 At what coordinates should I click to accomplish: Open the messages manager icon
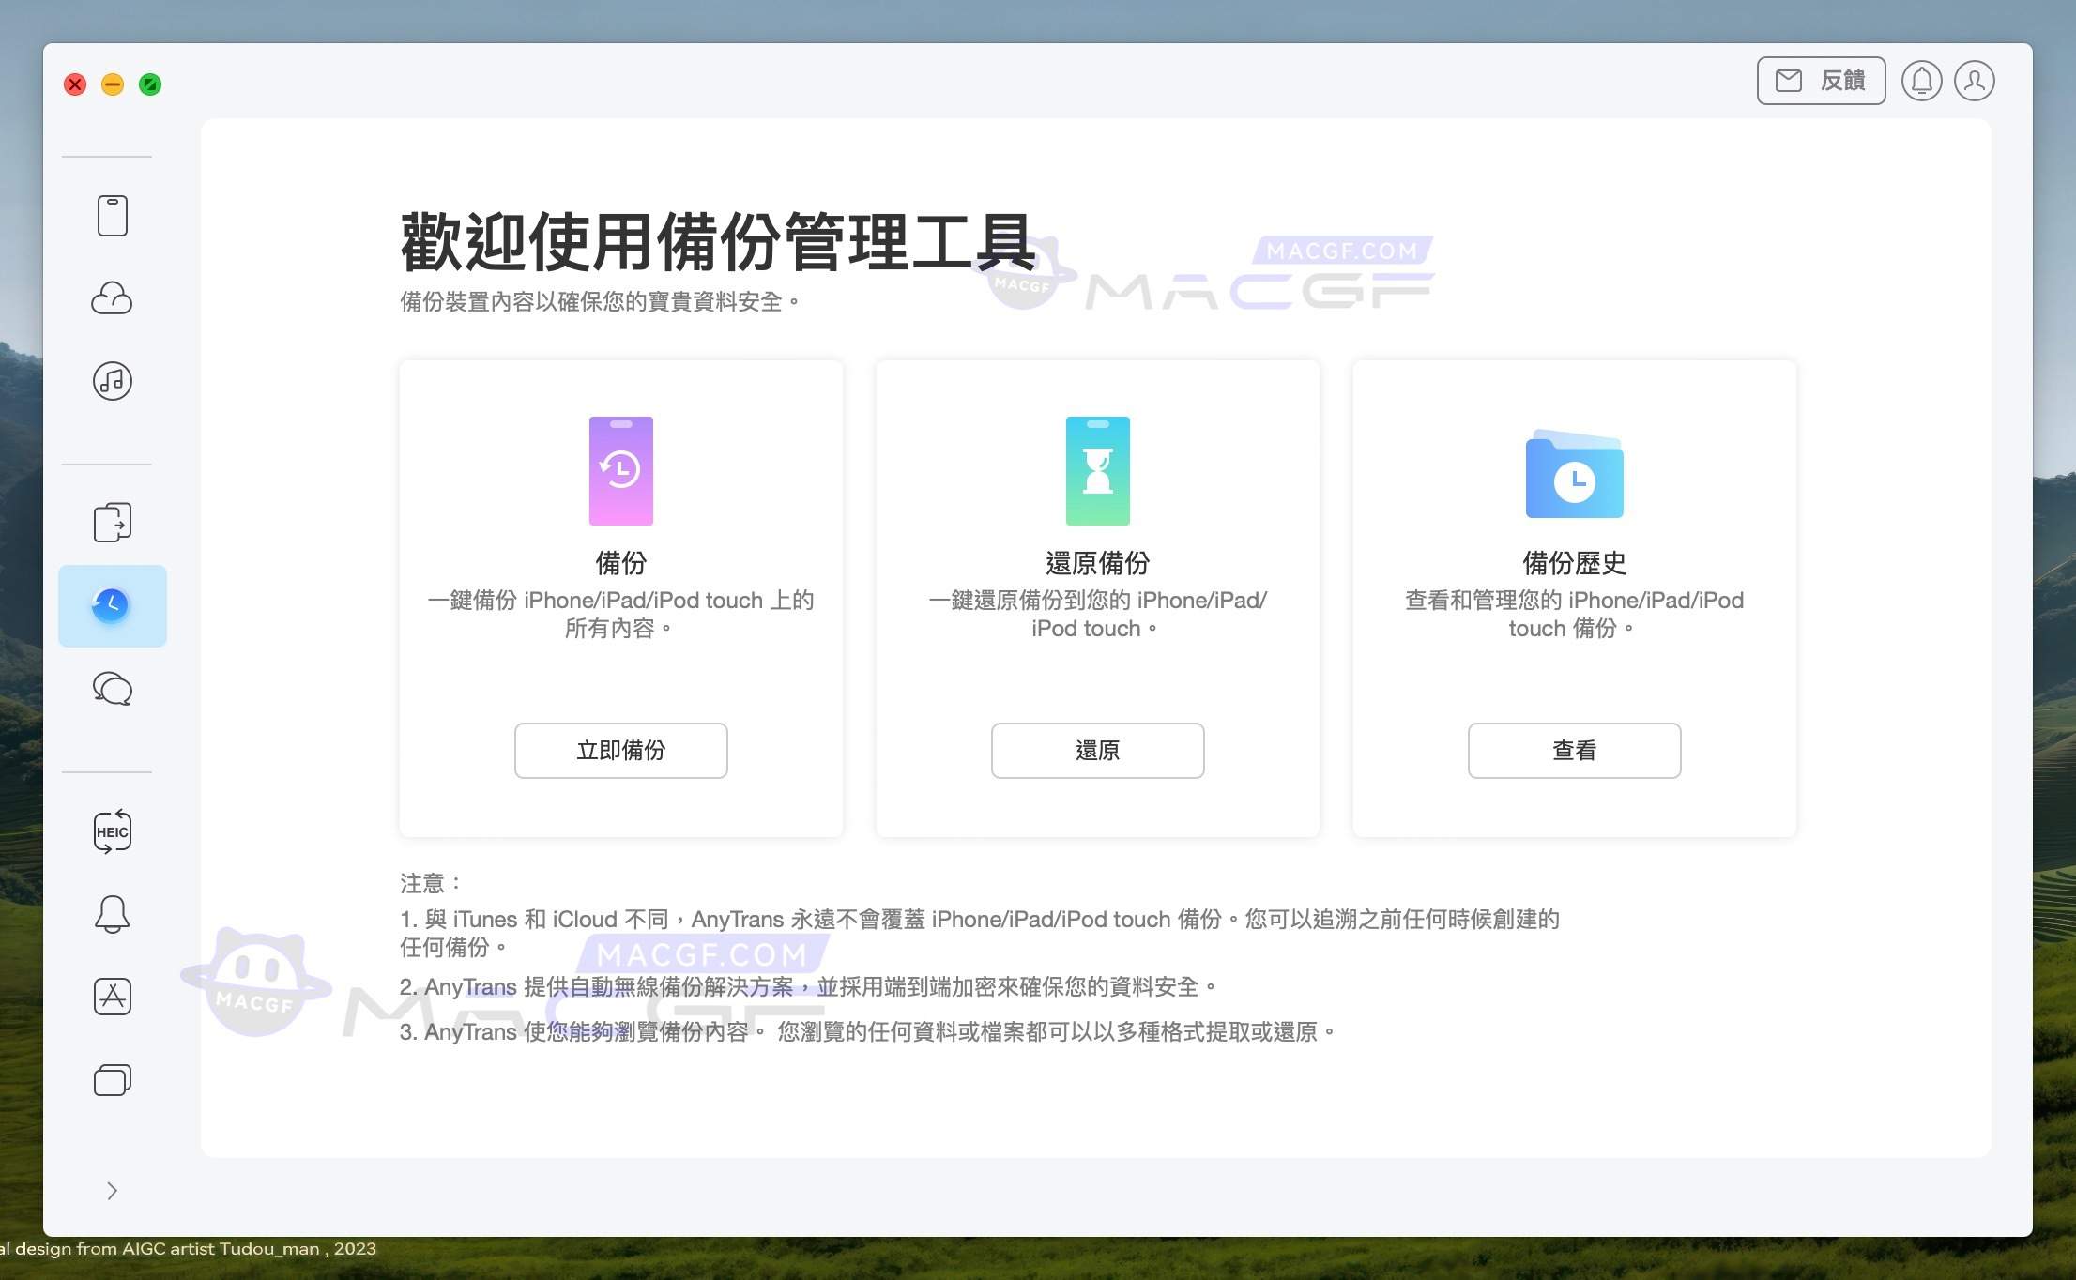click(112, 688)
